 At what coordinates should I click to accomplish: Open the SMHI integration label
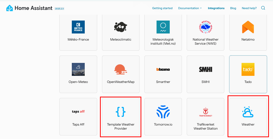click(206, 82)
